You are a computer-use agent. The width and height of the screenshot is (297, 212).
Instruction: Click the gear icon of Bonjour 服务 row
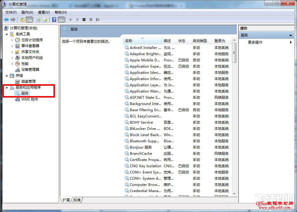pos(127,147)
